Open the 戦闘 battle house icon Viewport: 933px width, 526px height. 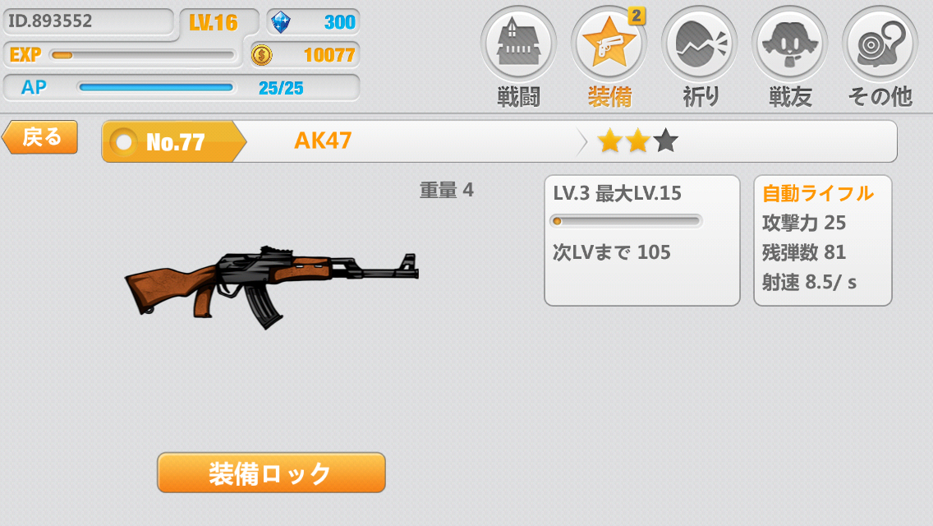click(518, 44)
